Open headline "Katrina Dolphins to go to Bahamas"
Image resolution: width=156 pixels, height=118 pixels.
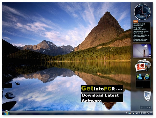point(141,36)
